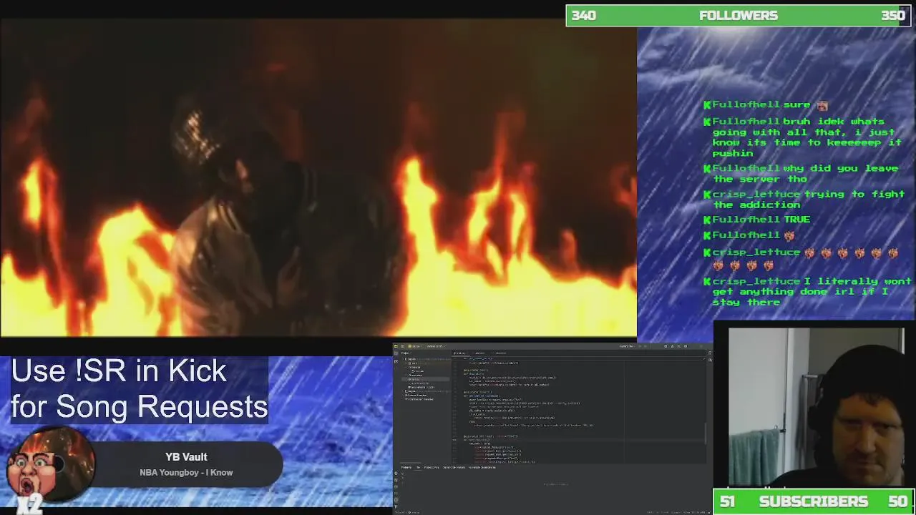Open the Server-Side Analysis tab
The width and height of the screenshot is (916, 515).
454,467
